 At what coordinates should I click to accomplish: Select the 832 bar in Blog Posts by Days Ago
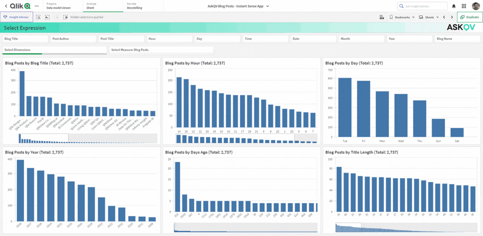[177, 187]
